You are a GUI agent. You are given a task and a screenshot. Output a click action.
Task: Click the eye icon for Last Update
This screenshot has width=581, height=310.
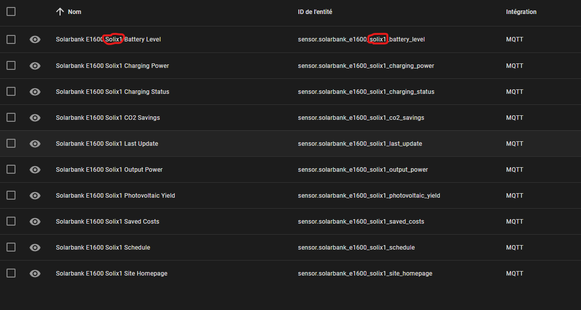click(x=35, y=144)
